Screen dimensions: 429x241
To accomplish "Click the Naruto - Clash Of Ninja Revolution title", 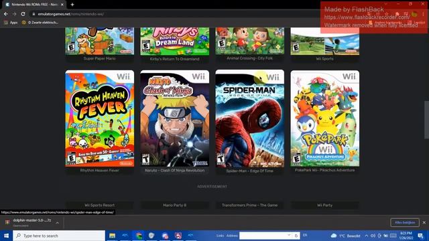I will click(x=174, y=170).
